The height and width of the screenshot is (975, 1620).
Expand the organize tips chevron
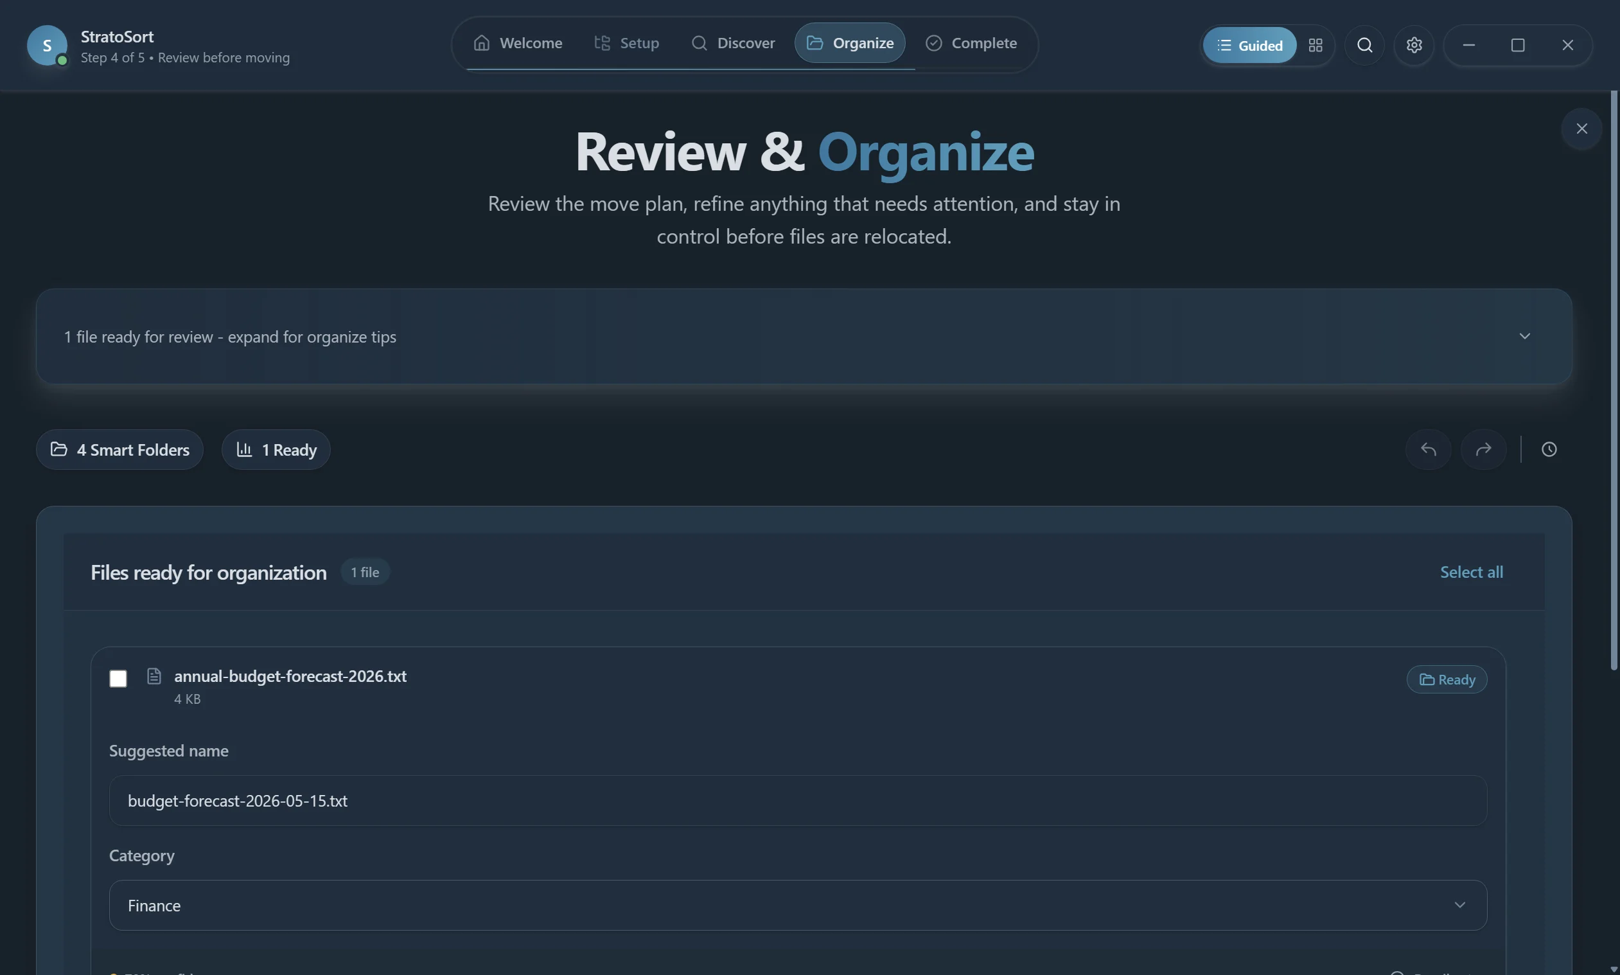click(x=1525, y=336)
